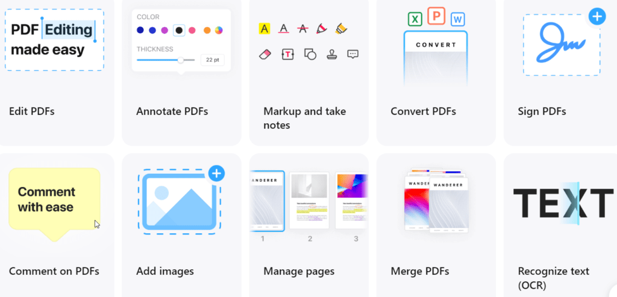The height and width of the screenshot is (297, 617).
Task: Click the orange PowerPoint P icon
Action: pos(436,16)
